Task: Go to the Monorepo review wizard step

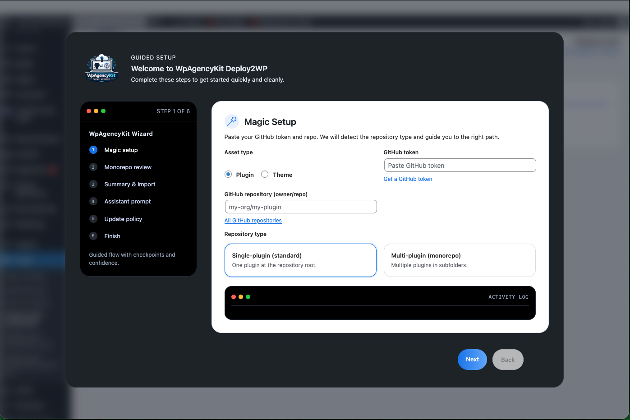Action: click(128, 167)
